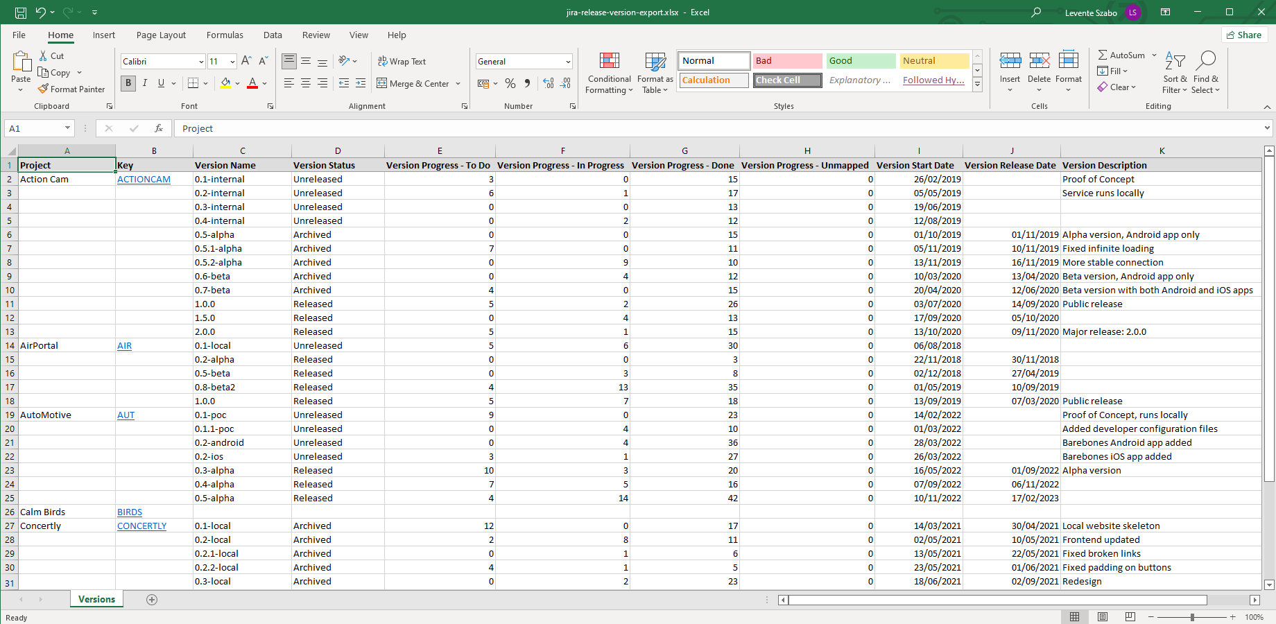Open the Data ribbon tab

[x=273, y=35]
